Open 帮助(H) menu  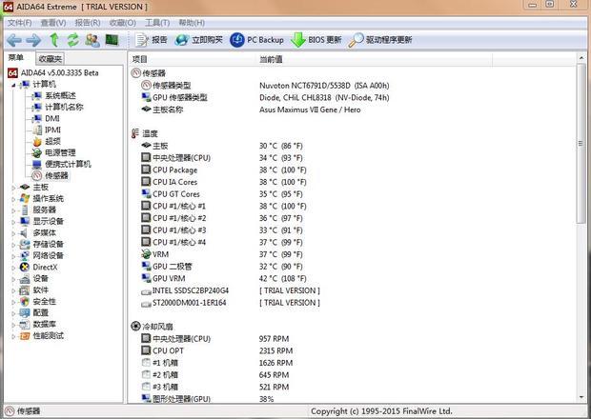click(x=192, y=23)
